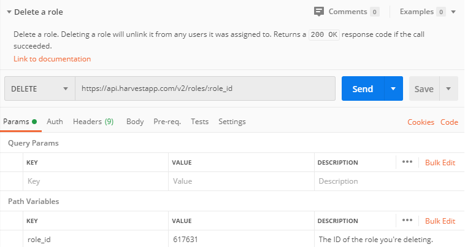Click the Path Variables three-dots options icon
The height and width of the screenshot is (247, 465).
(407, 221)
